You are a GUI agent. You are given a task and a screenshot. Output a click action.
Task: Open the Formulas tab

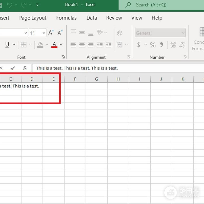(66, 18)
